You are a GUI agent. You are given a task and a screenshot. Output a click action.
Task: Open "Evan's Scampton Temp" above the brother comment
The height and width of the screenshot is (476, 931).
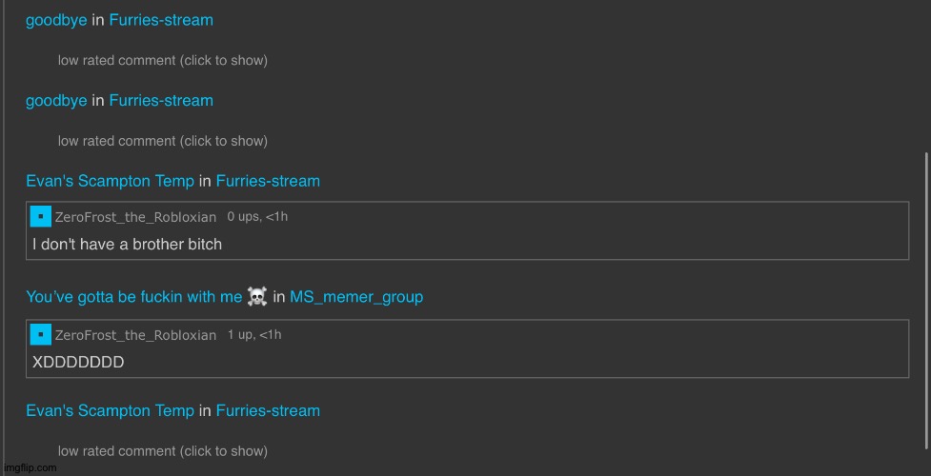coord(110,181)
